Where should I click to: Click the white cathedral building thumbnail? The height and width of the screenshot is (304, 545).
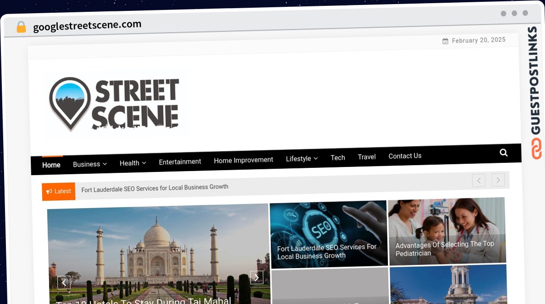coord(448,284)
